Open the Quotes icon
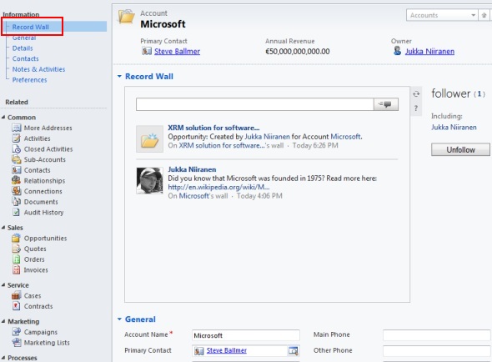 (x=17, y=249)
